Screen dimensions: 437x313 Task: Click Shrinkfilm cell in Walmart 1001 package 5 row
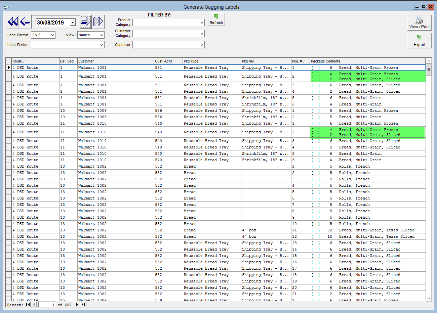(x=266, y=98)
